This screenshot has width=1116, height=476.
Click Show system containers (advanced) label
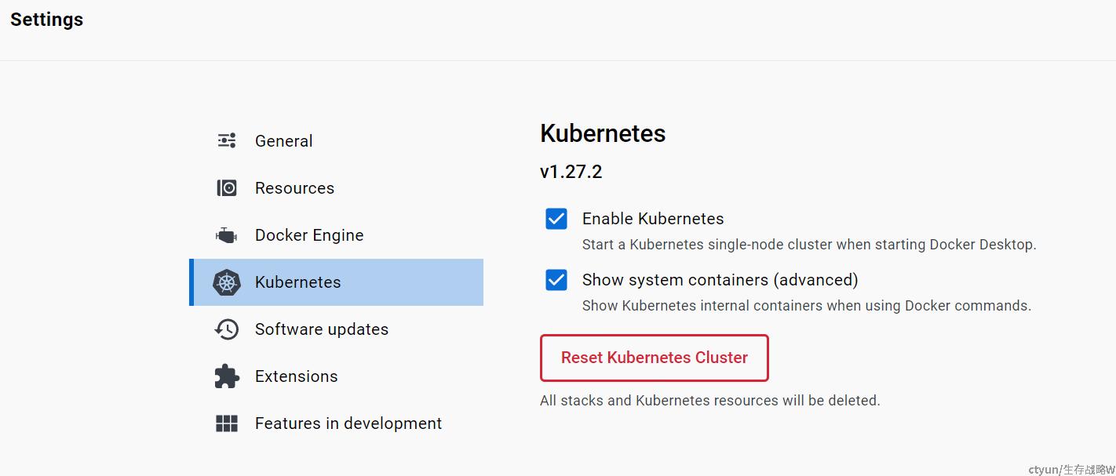[720, 280]
